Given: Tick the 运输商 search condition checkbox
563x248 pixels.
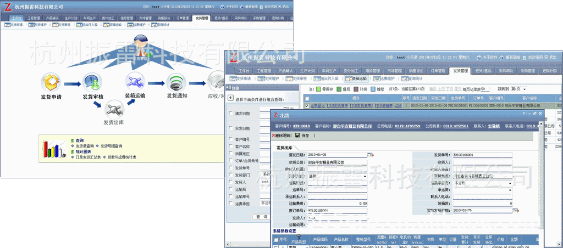Looking at the screenshot, I should (230, 189).
